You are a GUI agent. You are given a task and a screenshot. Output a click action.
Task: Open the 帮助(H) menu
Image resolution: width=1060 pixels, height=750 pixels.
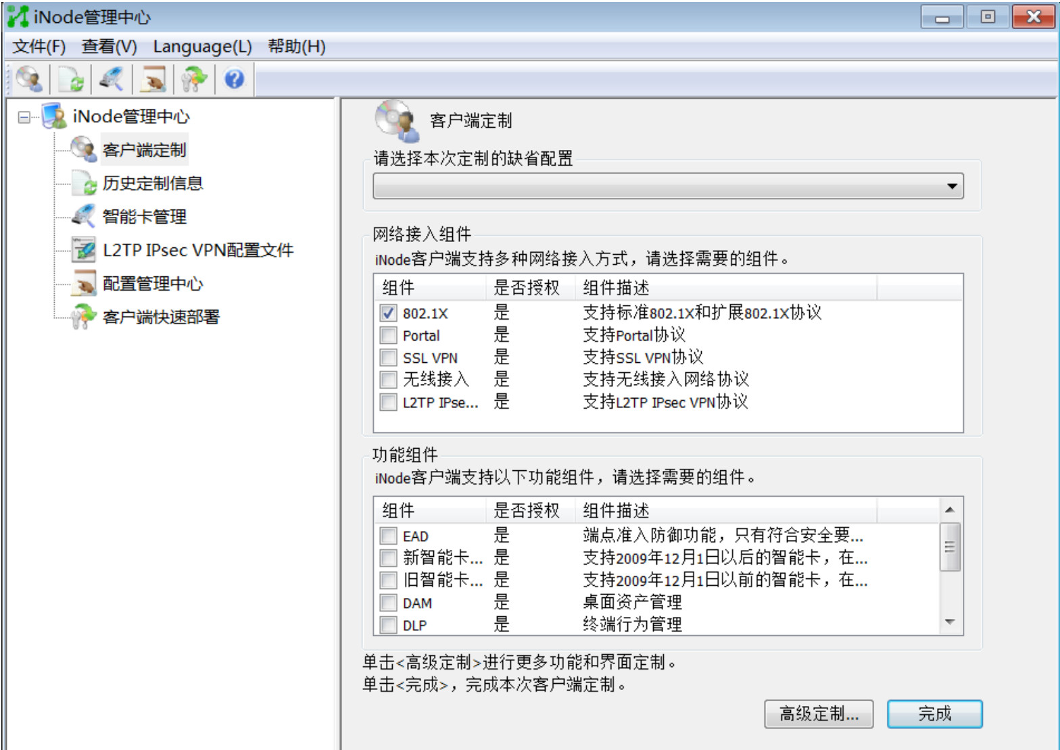[296, 47]
